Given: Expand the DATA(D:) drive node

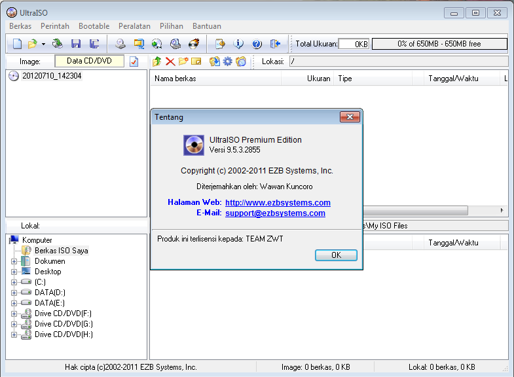Looking at the screenshot, I should [x=14, y=293].
